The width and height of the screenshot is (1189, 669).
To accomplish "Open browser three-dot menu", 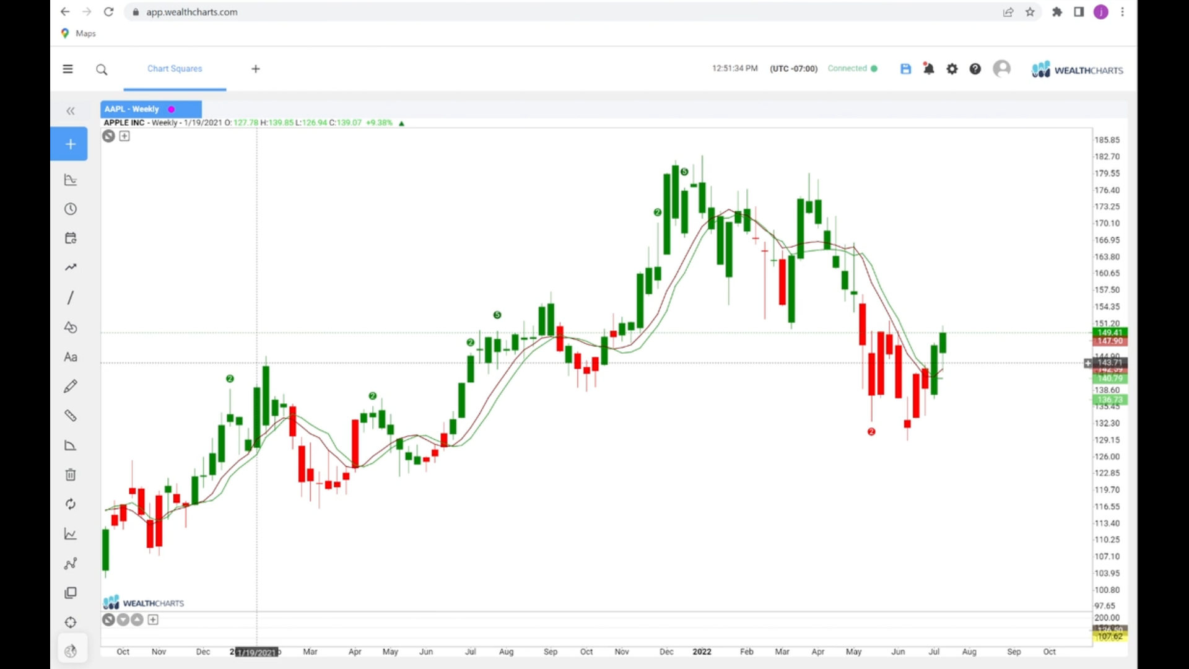I will (1122, 12).
